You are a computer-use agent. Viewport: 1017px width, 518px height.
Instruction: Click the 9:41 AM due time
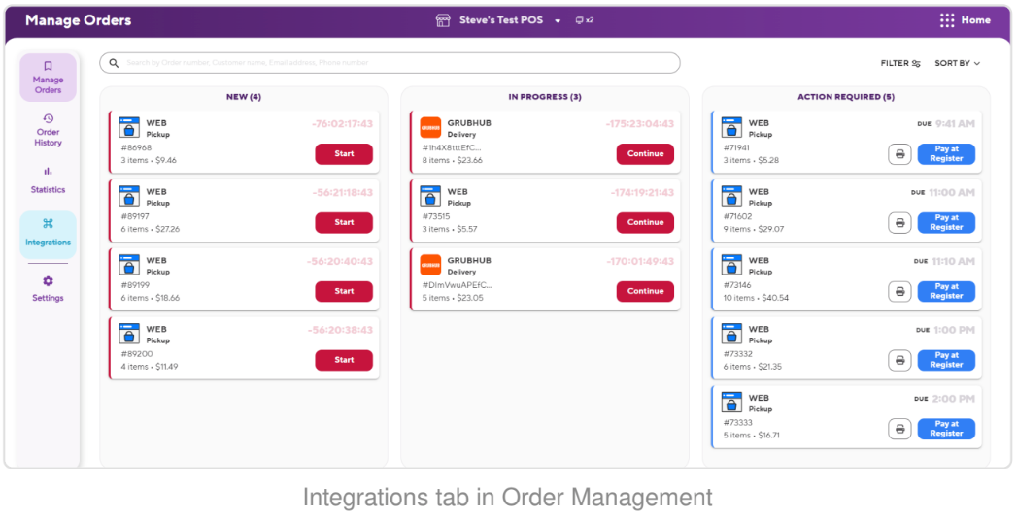[x=955, y=123]
